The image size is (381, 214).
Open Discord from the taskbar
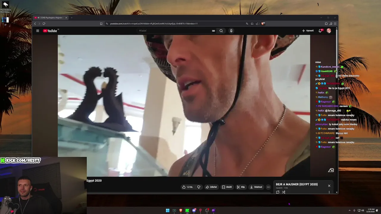194,210
